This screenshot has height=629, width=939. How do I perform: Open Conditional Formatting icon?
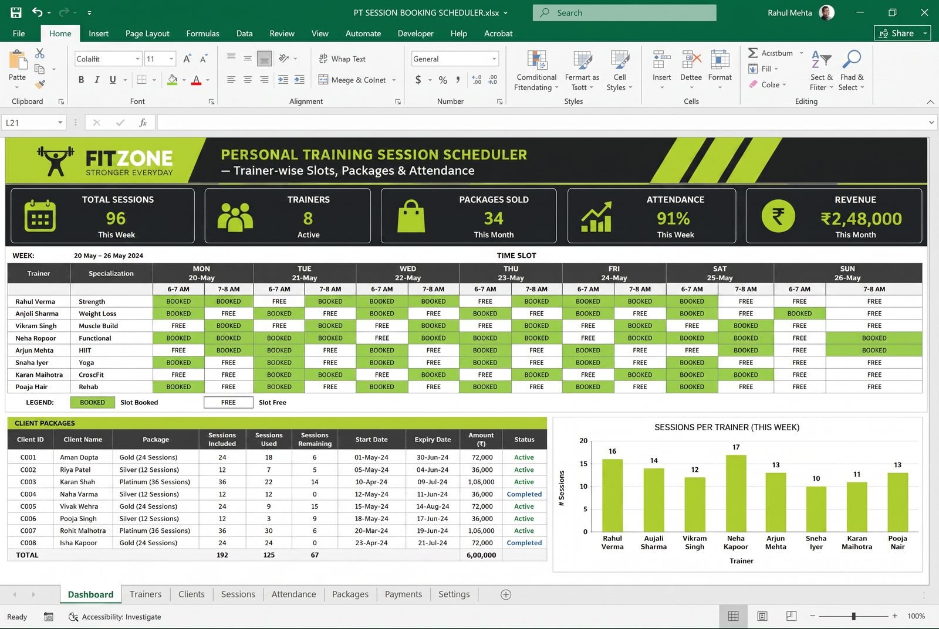537,60
